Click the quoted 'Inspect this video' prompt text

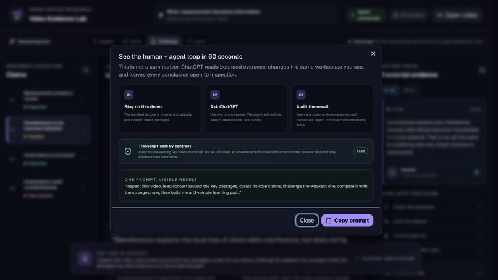point(246,189)
